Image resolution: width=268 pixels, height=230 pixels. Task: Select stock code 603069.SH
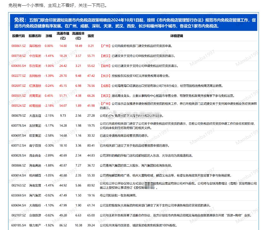click(x=18, y=195)
